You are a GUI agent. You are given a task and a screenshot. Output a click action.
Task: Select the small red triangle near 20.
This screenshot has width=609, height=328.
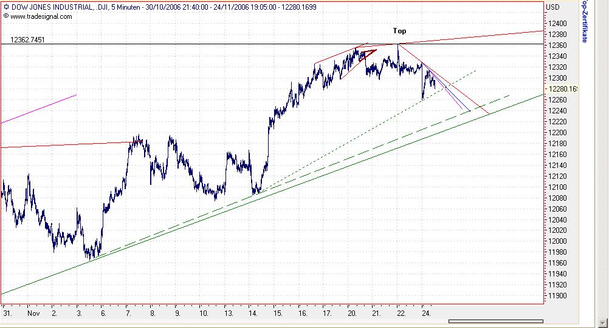[368, 54]
